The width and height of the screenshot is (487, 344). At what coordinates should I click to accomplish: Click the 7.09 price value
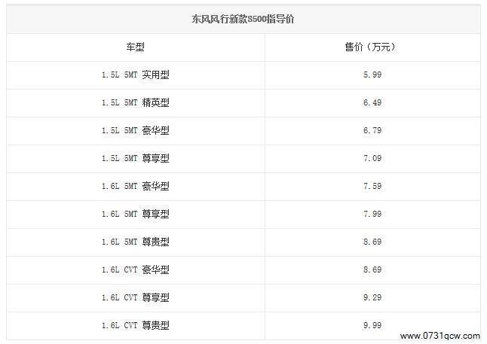point(371,158)
